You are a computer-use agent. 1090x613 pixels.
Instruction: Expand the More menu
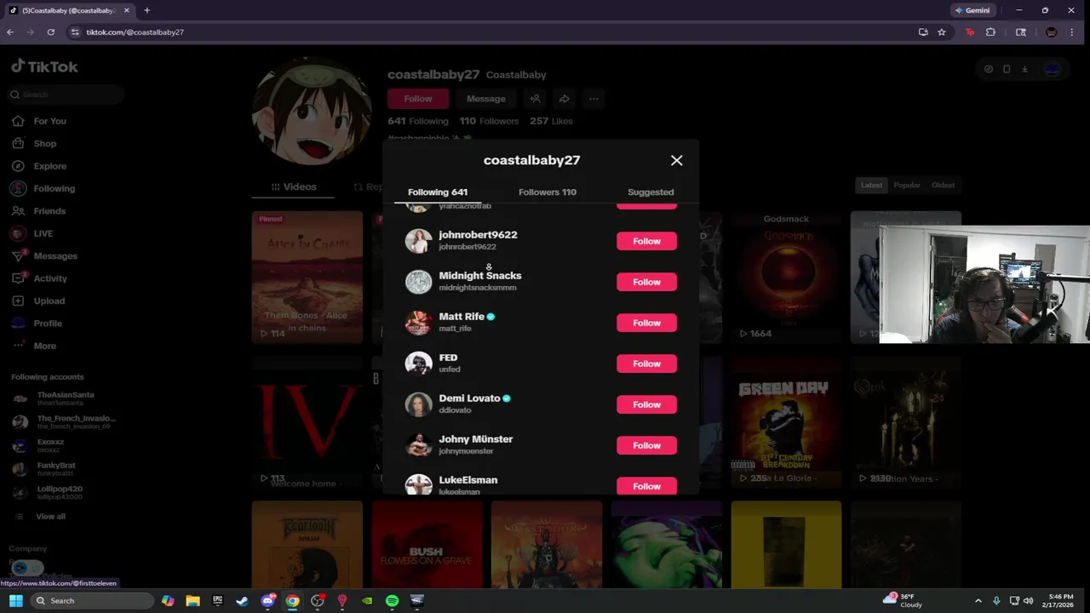(44, 346)
